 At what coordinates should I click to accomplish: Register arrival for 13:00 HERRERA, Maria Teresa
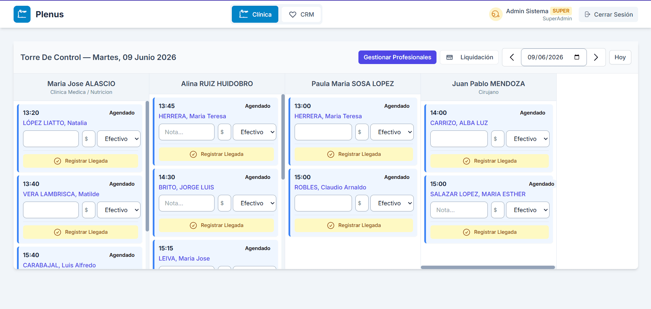(x=354, y=154)
